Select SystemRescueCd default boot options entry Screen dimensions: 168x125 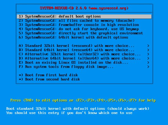tap(84, 16)
